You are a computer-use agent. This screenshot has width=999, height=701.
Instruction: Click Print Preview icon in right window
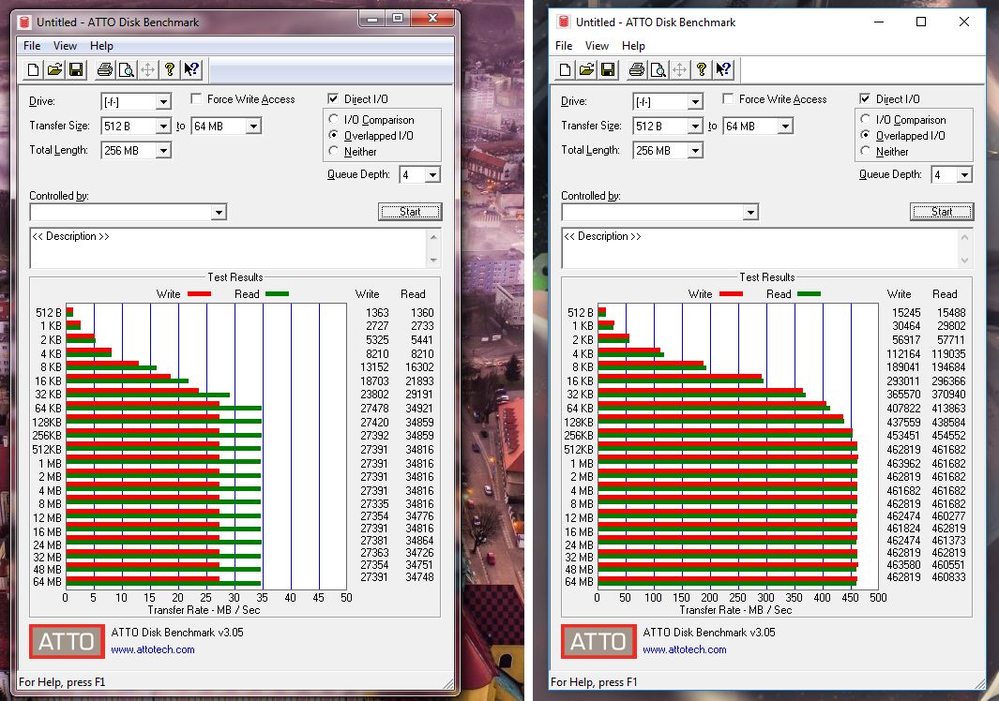pos(658,69)
